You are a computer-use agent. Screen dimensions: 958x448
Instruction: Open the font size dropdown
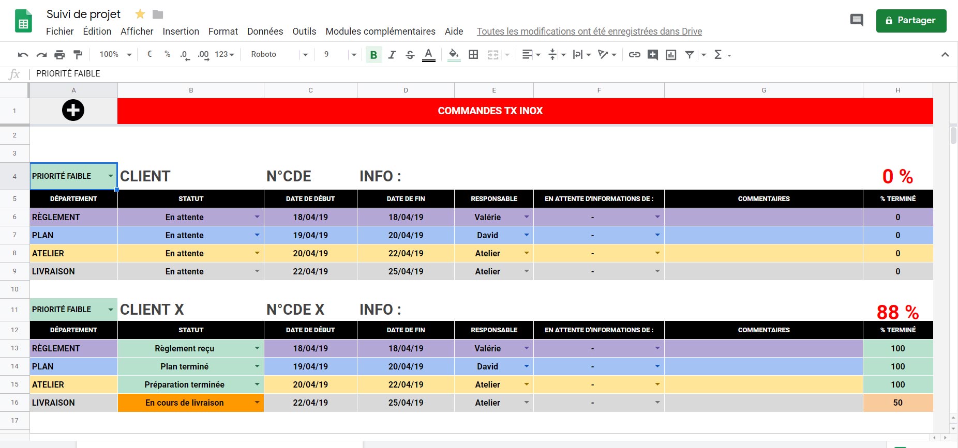click(340, 54)
